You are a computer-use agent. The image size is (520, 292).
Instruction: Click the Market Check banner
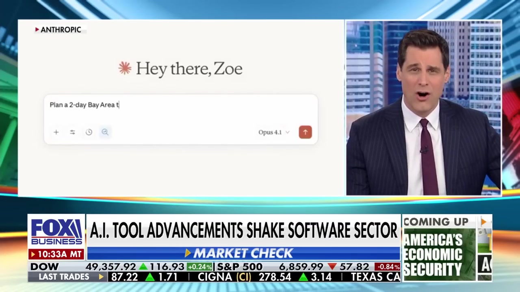click(243, 253)
